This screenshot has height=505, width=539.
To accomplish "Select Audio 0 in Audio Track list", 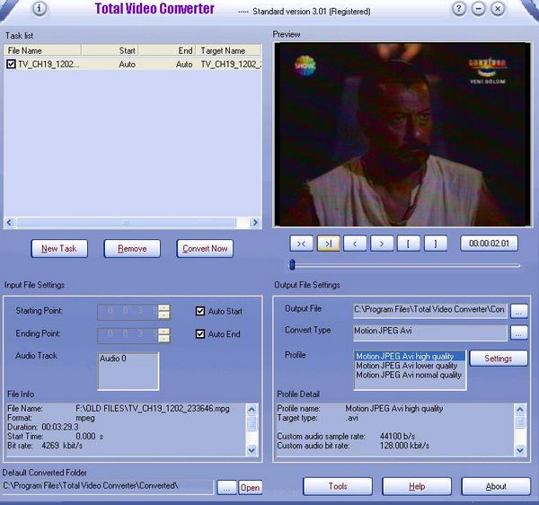I will point(113,359).
